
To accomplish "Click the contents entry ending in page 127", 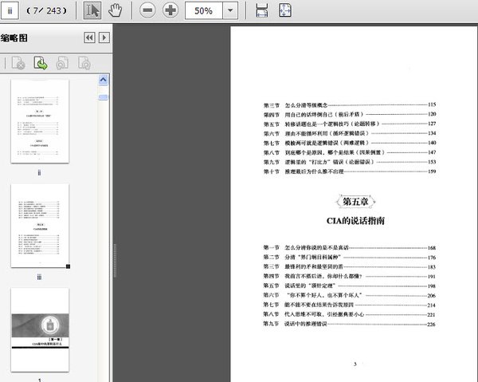I will [x=350, y=124].
